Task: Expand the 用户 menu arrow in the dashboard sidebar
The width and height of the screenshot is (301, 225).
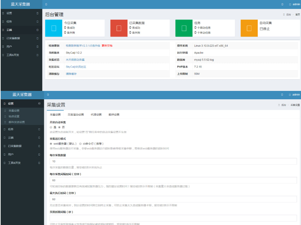Action: click(37, 47)
